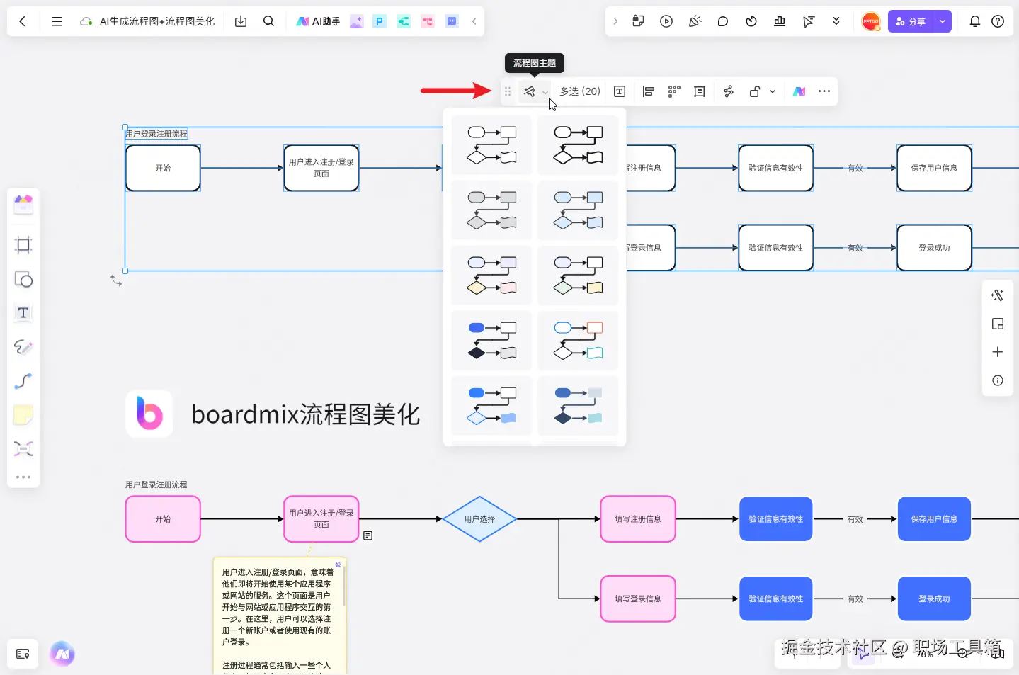
Task: Select the Pencil drawing tool
Action: click(23, 347)
